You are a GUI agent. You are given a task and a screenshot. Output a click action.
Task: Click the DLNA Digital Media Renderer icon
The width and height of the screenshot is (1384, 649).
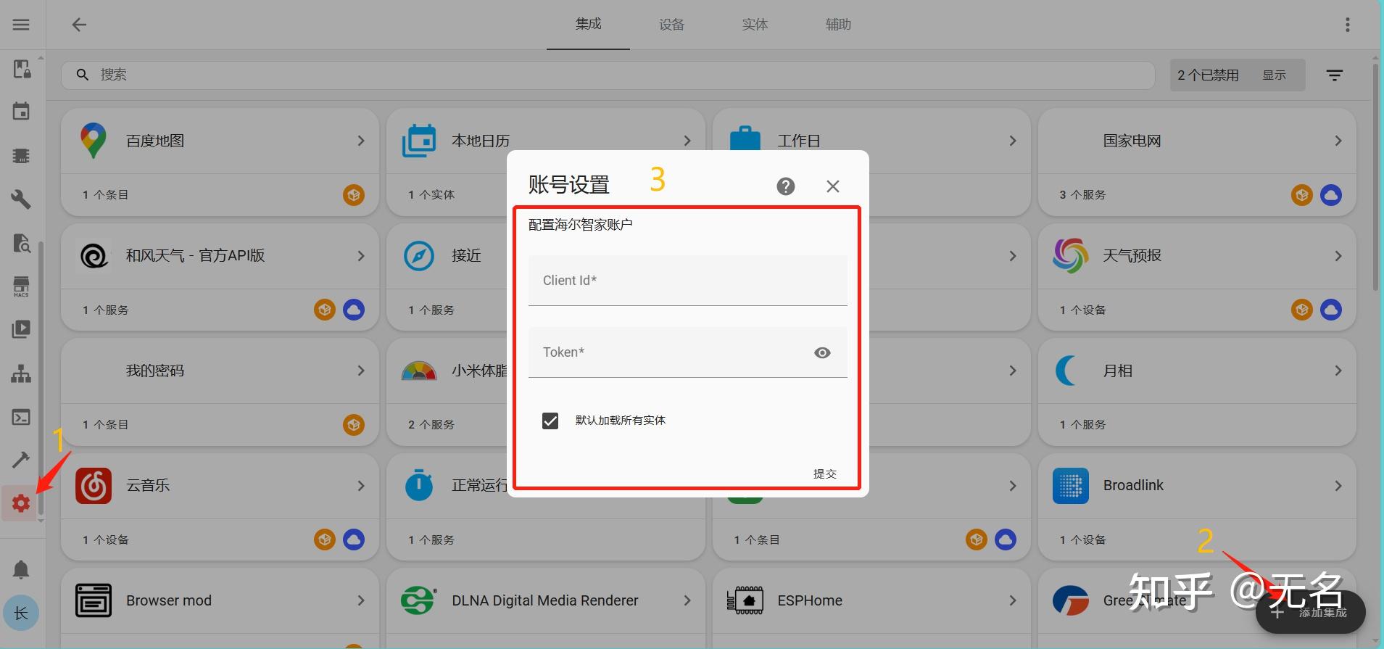tap(419, 600)
